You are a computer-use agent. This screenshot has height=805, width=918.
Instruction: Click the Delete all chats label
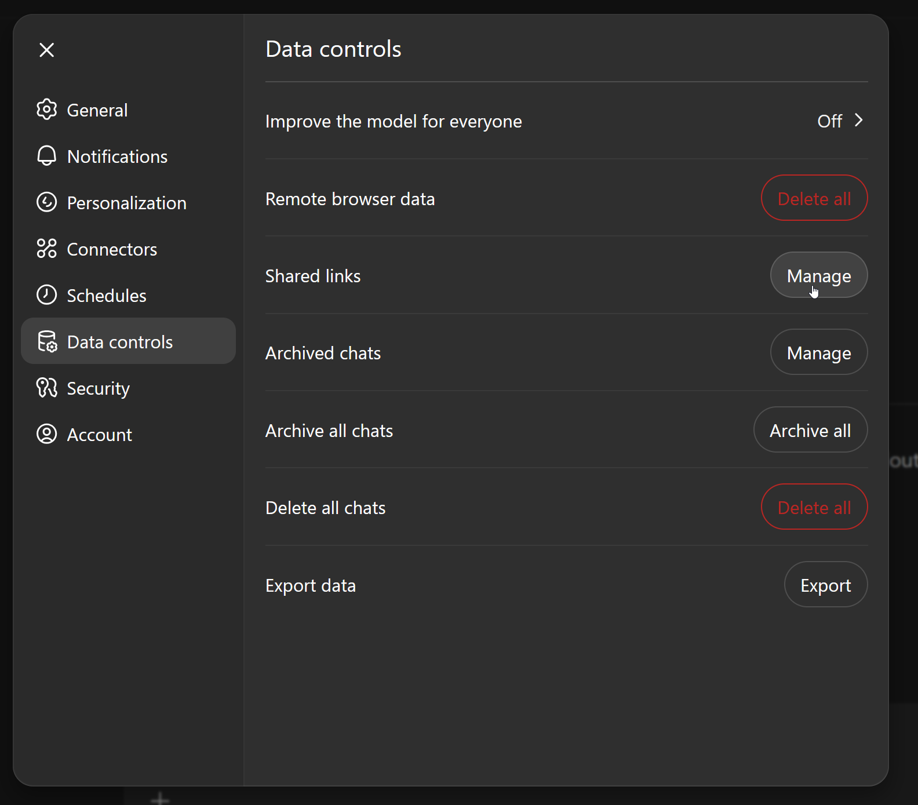pos(325,508)
